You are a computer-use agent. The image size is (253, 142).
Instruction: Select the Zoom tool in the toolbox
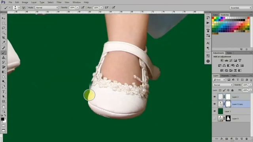pos(4,111)
